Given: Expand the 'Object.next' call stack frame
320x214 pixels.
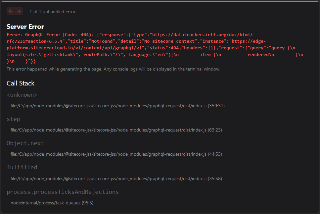Looking at the screenshot, I should pos(25,143).
